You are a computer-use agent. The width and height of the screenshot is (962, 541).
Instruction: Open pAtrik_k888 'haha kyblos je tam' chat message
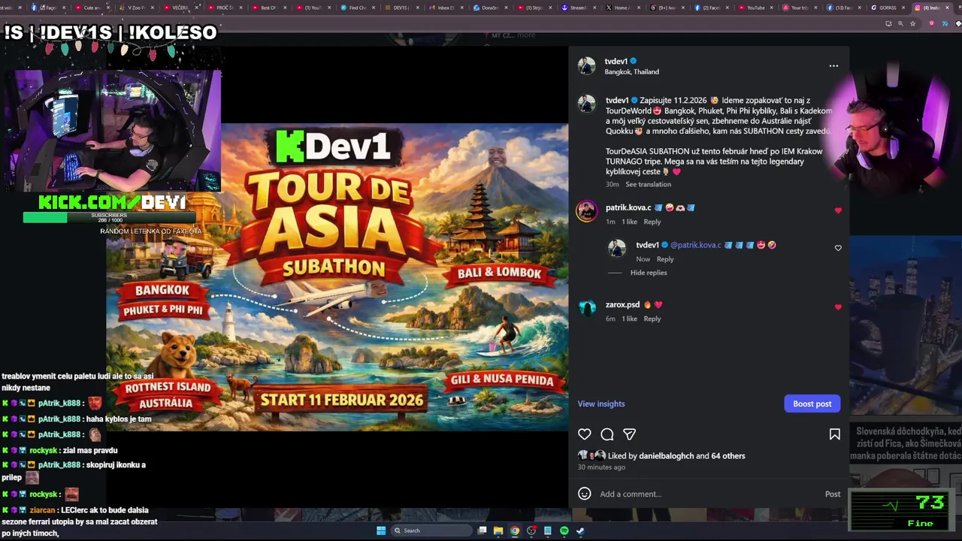click(77, 419)
